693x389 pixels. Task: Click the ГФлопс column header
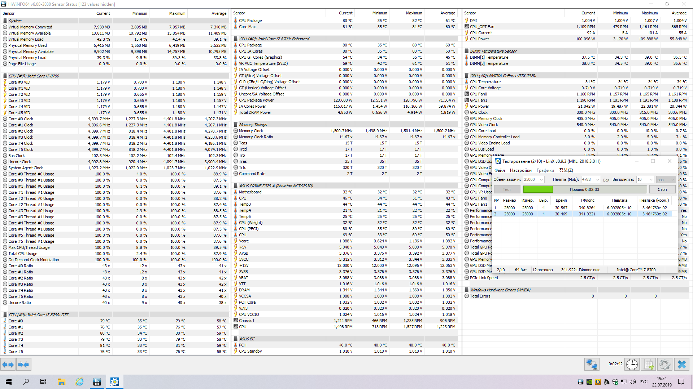(x=588, y=200)
